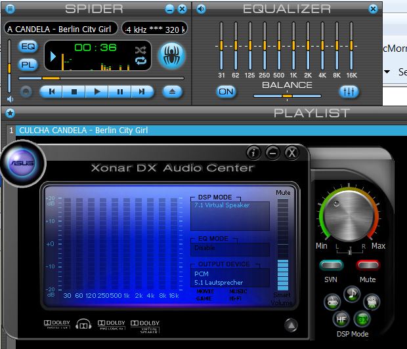Open the dropdown arrow in background window
Screen dimensions: 407x349
point(387,72)
